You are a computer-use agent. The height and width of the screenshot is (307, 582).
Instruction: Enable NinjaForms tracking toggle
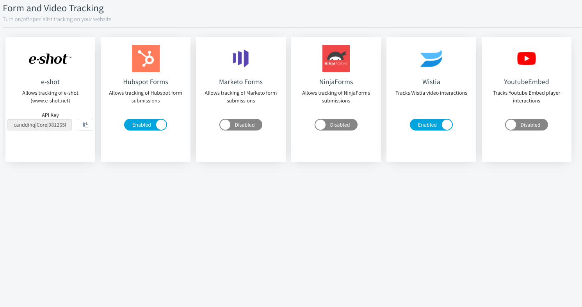[336, 125]
